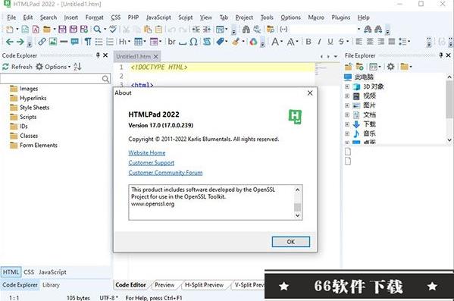Expand the 下载 folder node
The width and height of the screenshot is (454, 301).
click(347, 124)
